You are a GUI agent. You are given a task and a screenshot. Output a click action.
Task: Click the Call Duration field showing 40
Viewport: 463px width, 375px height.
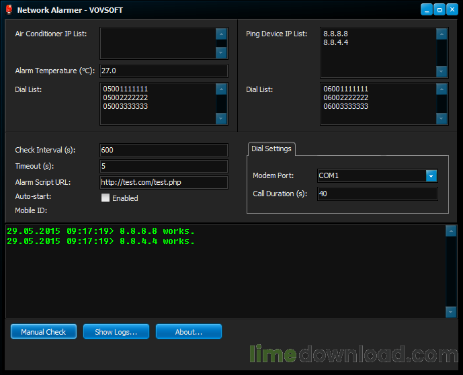pos(377,194)
